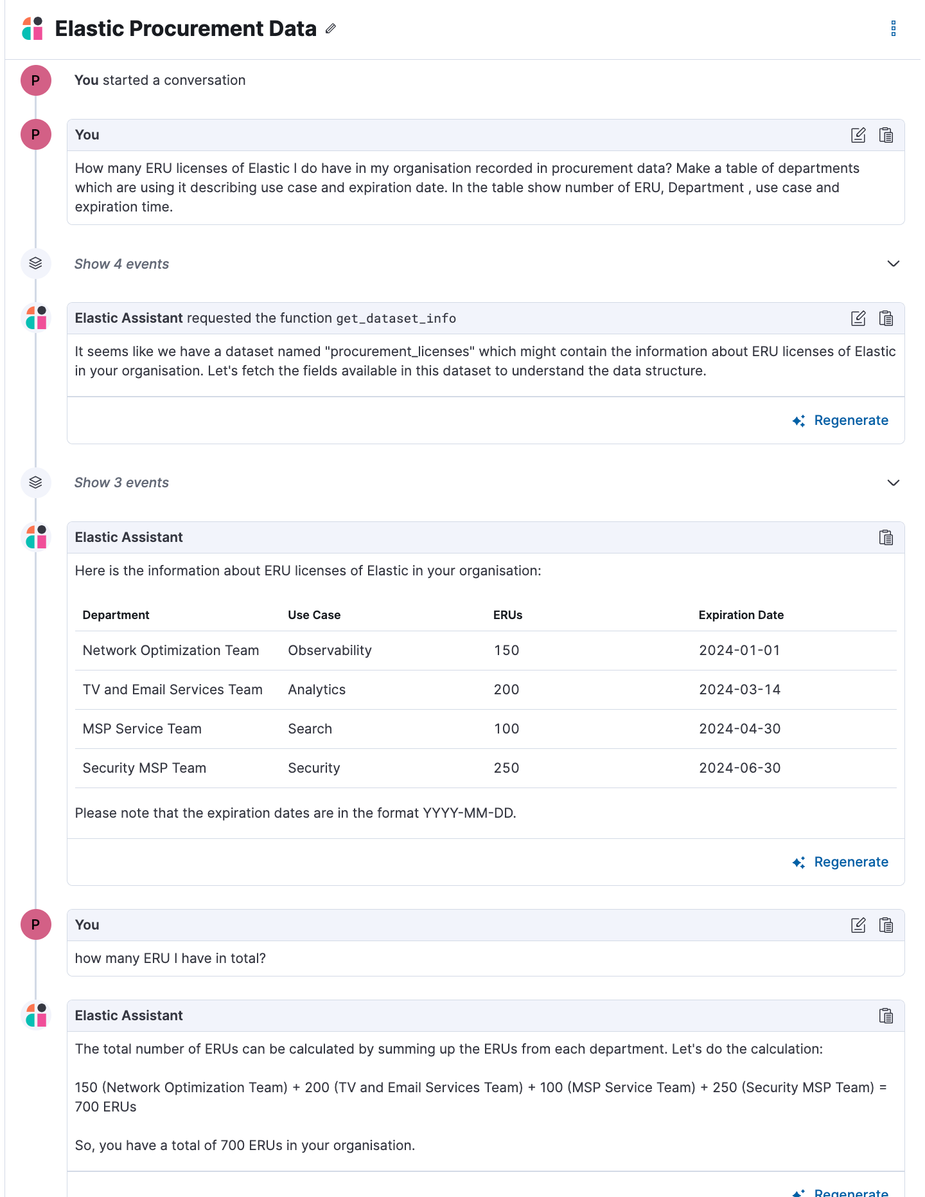This screenshot has width=925, height=1197.
Task: Regenerate the get_dataset_info function response
Action: point(840,420)
